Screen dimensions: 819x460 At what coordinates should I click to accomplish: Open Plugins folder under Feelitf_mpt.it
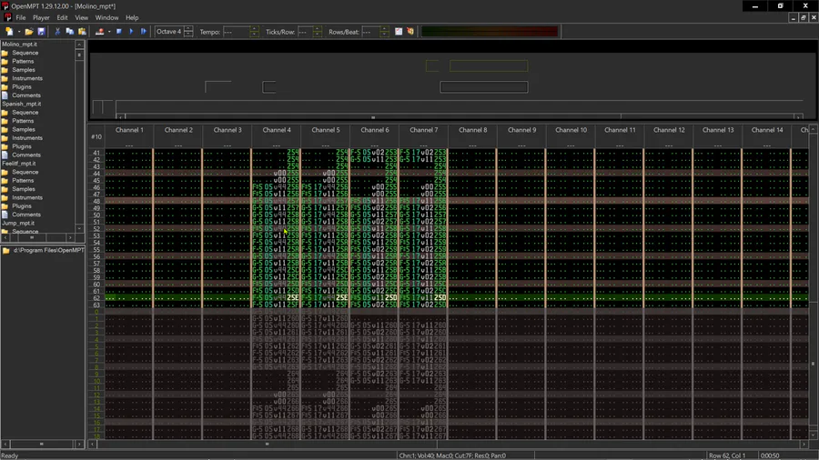coord(22,206)
